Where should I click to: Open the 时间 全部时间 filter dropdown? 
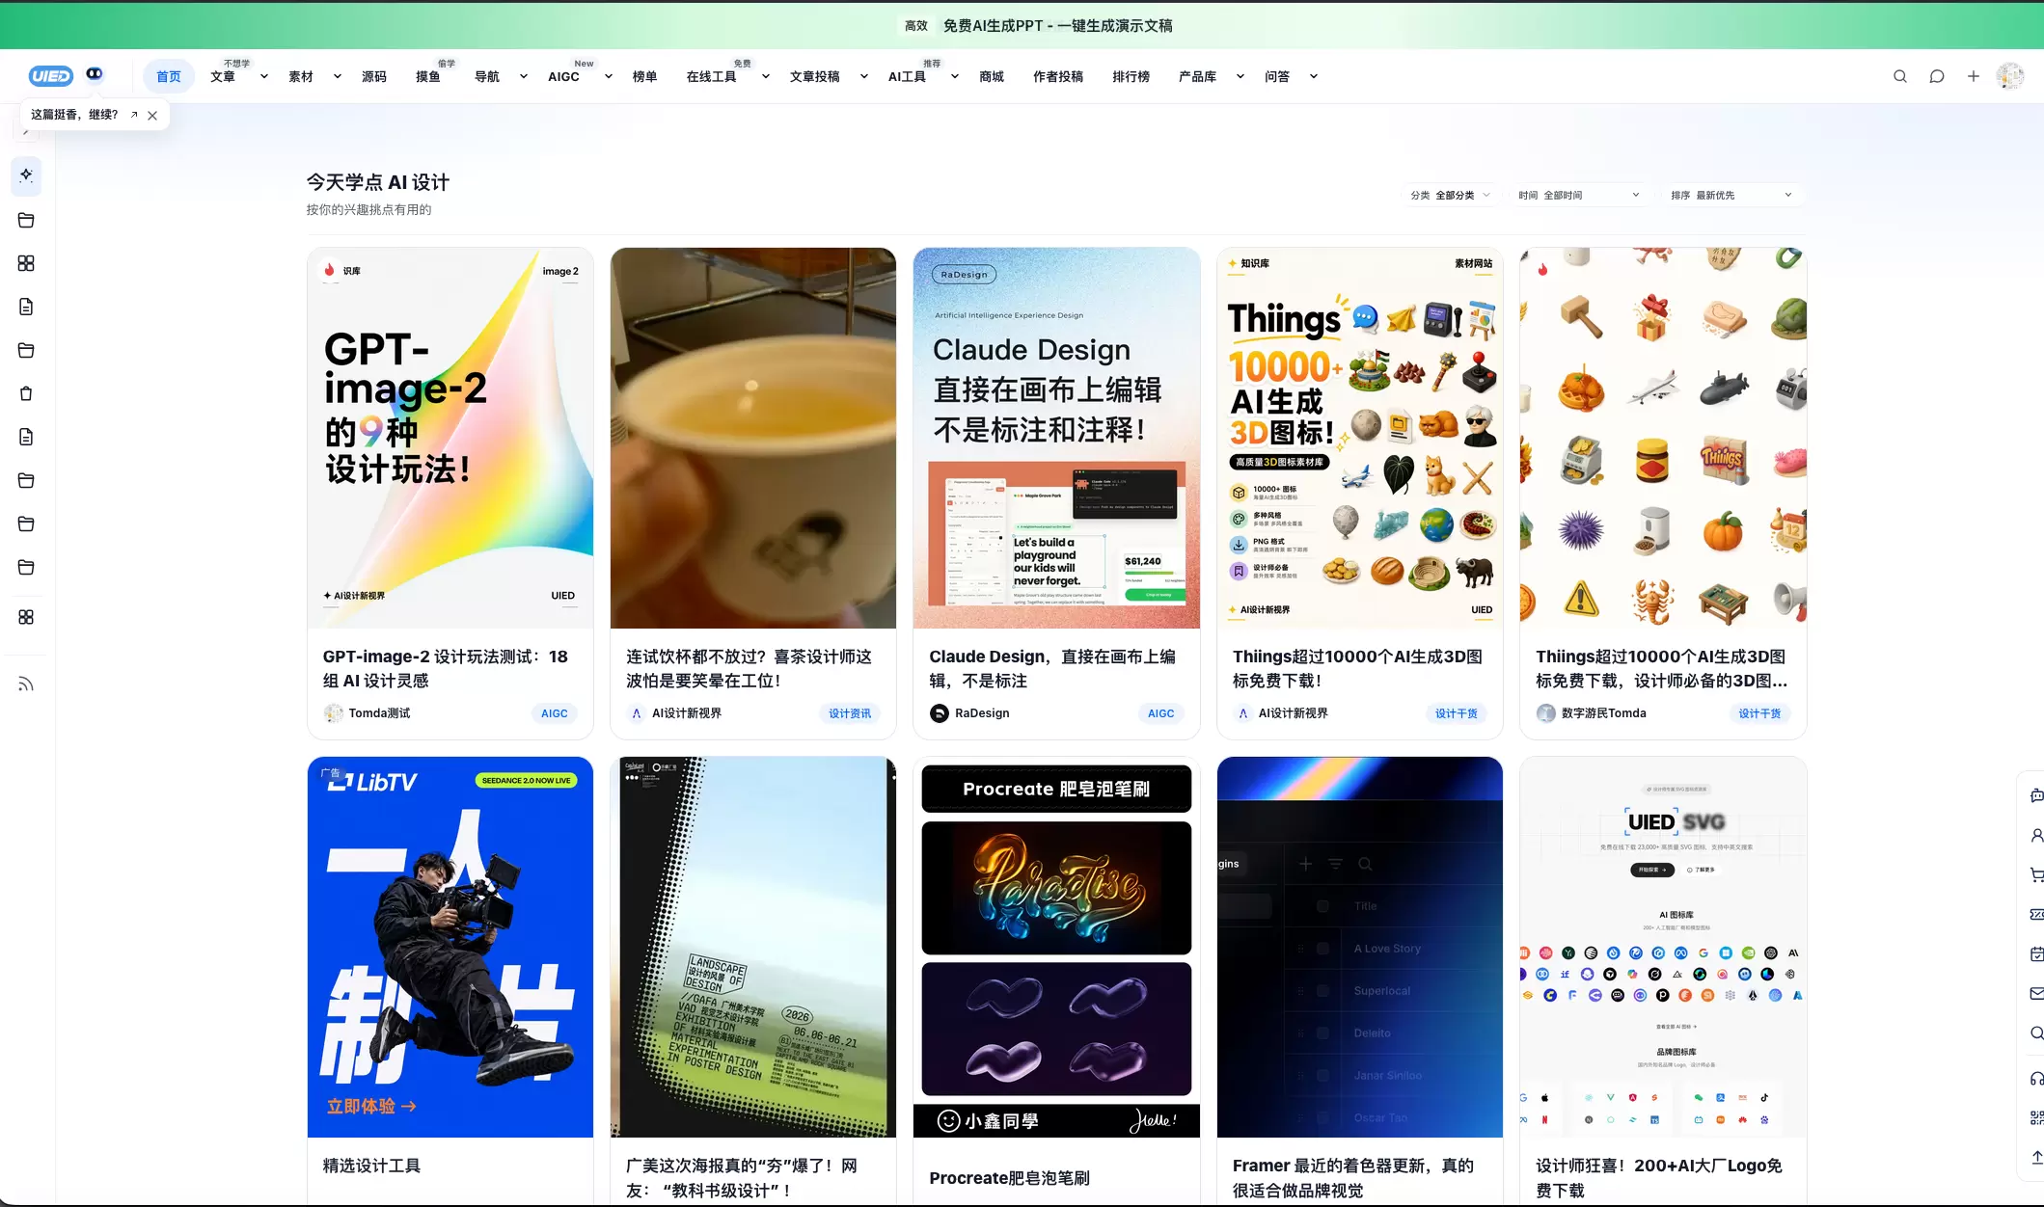[1579, 196]
